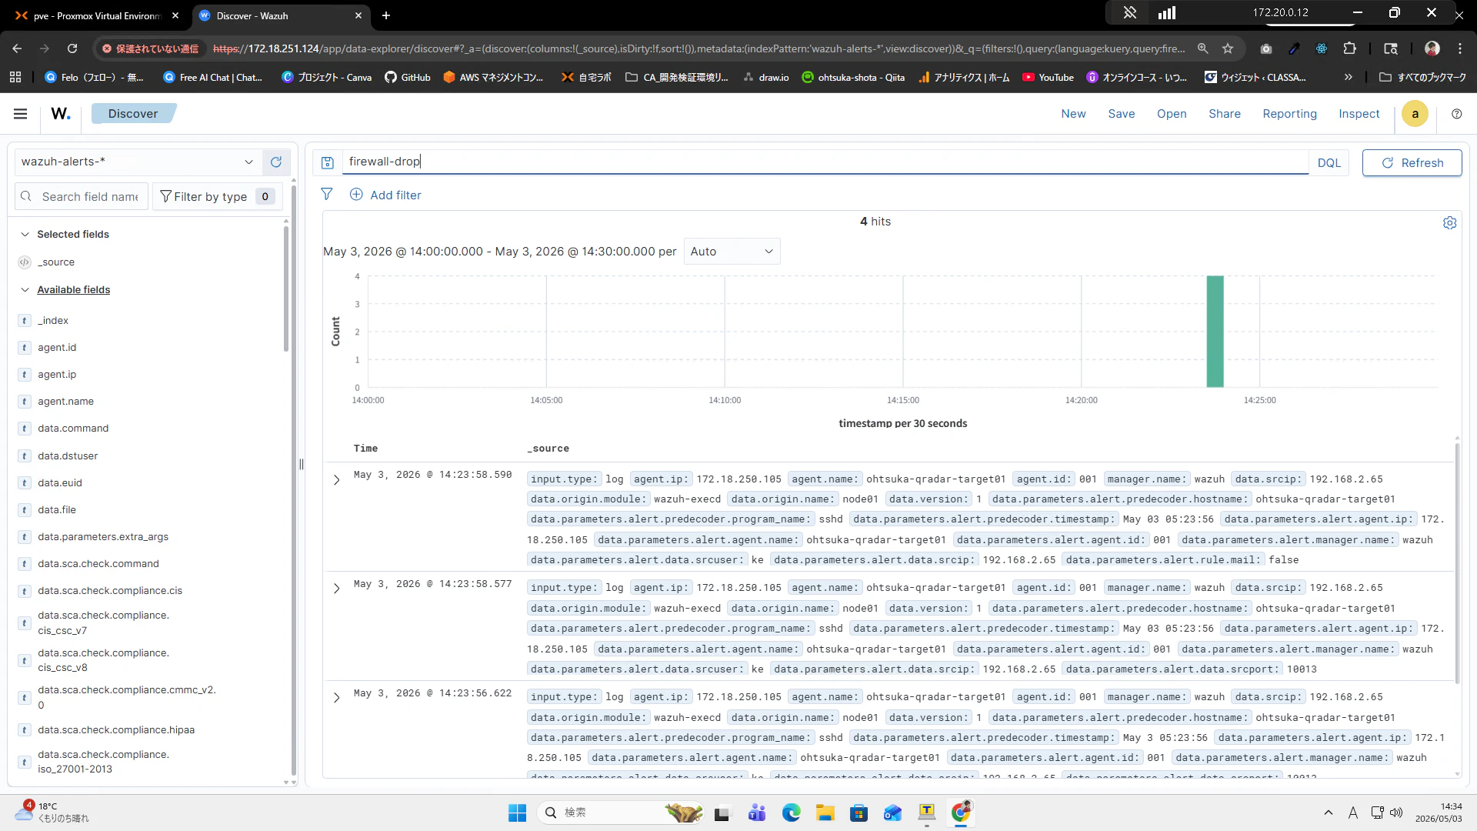The image size is (1477, 831).
Task: Open the Wazuh hamburger navigation menu
Action: [21, 114]
